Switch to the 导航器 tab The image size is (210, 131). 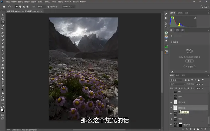180,13
